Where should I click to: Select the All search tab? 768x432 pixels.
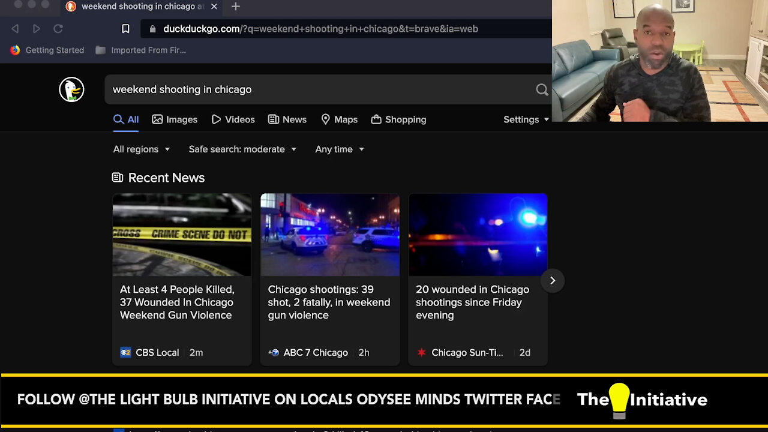coord(126,119)
